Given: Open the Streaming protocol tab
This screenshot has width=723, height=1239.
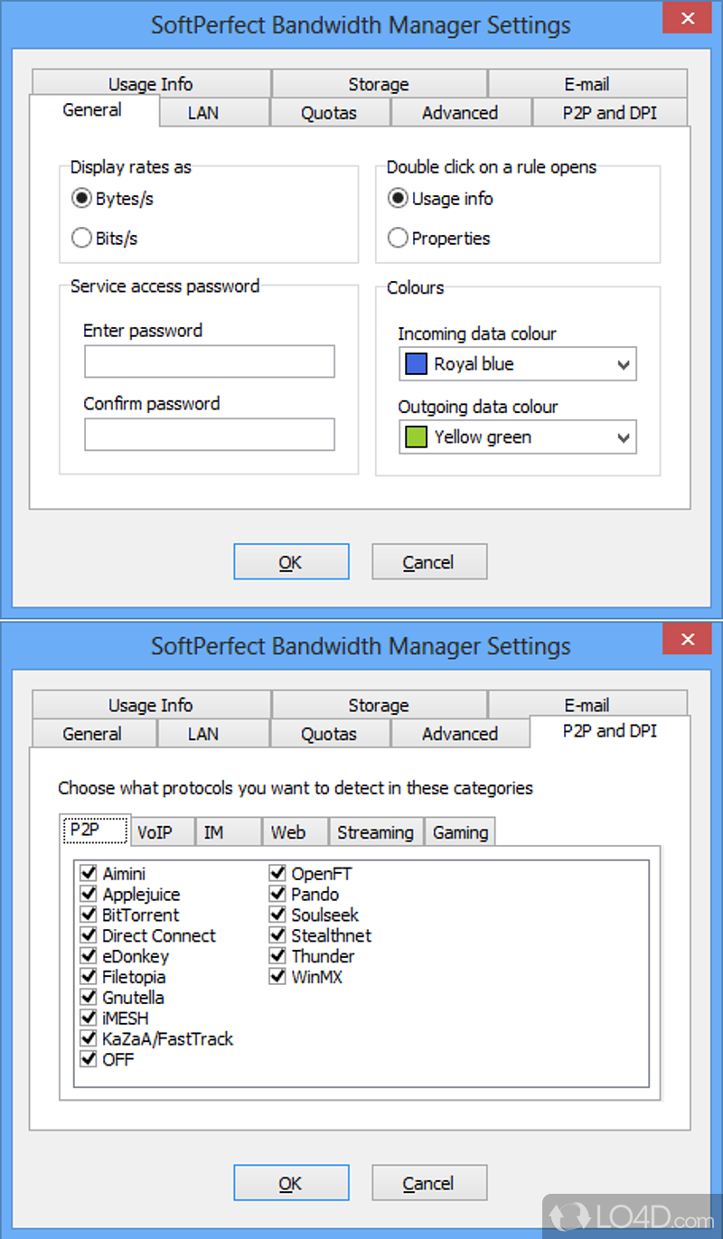Looking at the screenshot, I should [375, 832].
